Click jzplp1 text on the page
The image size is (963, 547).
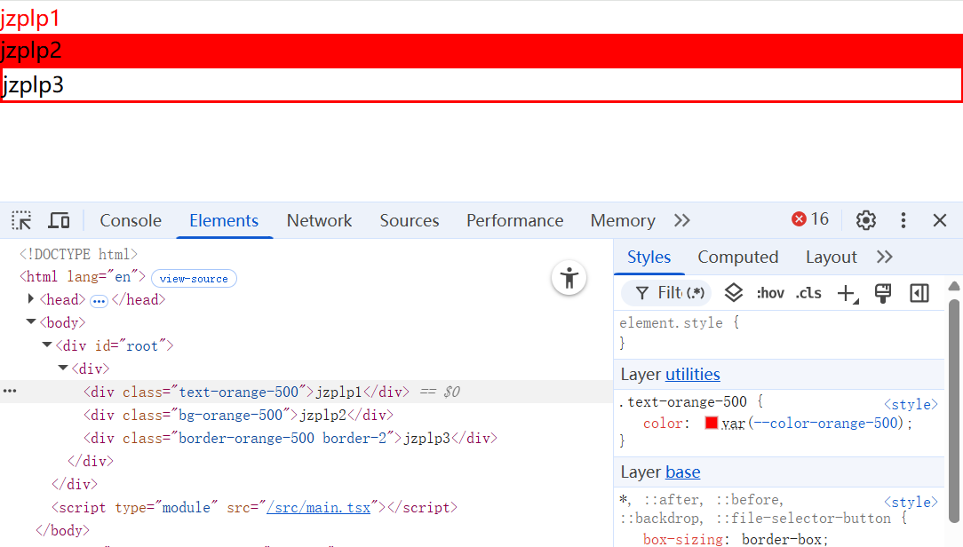click(30, 18)
